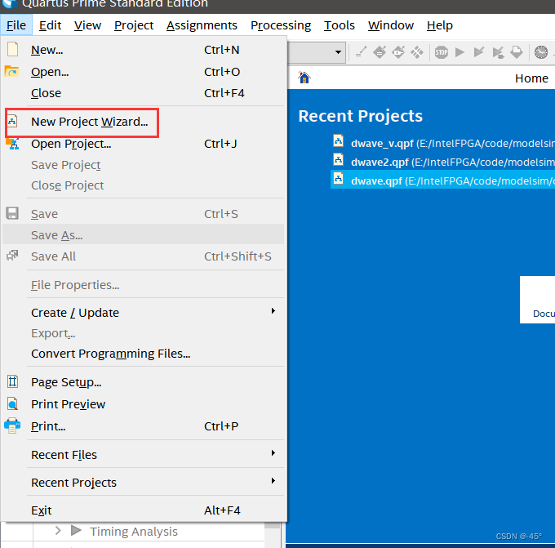Choose Open... from the File menu
555x548 pixels.
coord(144,72)
